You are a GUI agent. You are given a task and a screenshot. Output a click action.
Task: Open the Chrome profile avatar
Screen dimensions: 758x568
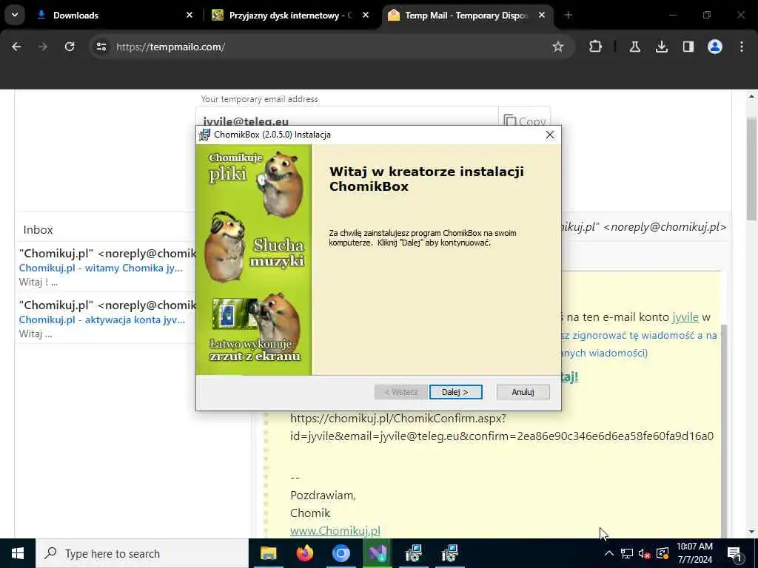point(715,47)
